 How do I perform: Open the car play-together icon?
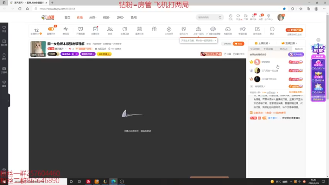(x=198, y=29)
